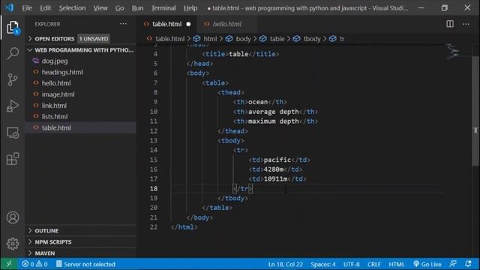
Task: Open the Remote Explorer view icon
Action: tap(13, 133)
